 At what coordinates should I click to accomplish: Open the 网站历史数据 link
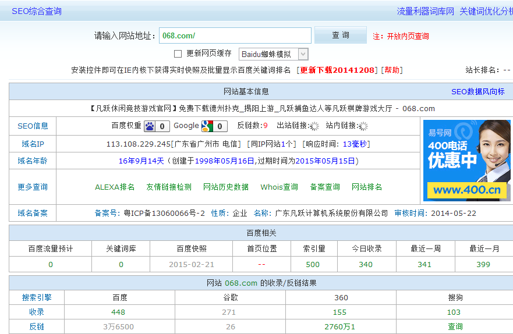coord(226,187)
